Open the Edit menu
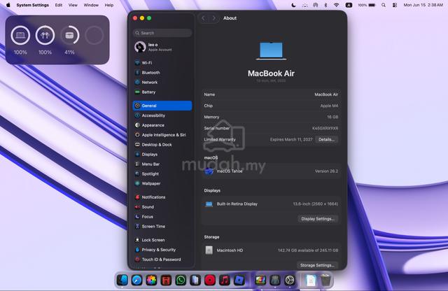Viewport: 448px width, 291px height. [59, 5]
